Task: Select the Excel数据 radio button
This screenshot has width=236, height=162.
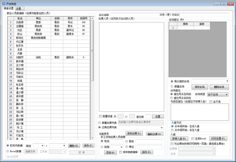Action: pyautogui.click(x=8, y=151)
